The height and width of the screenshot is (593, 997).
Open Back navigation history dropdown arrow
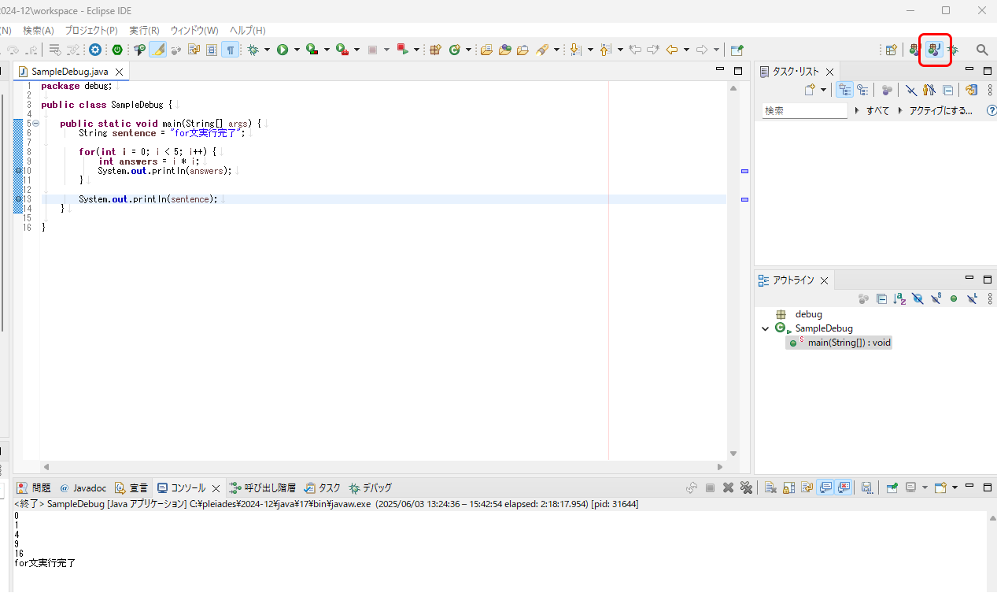[x=686, y=50]
